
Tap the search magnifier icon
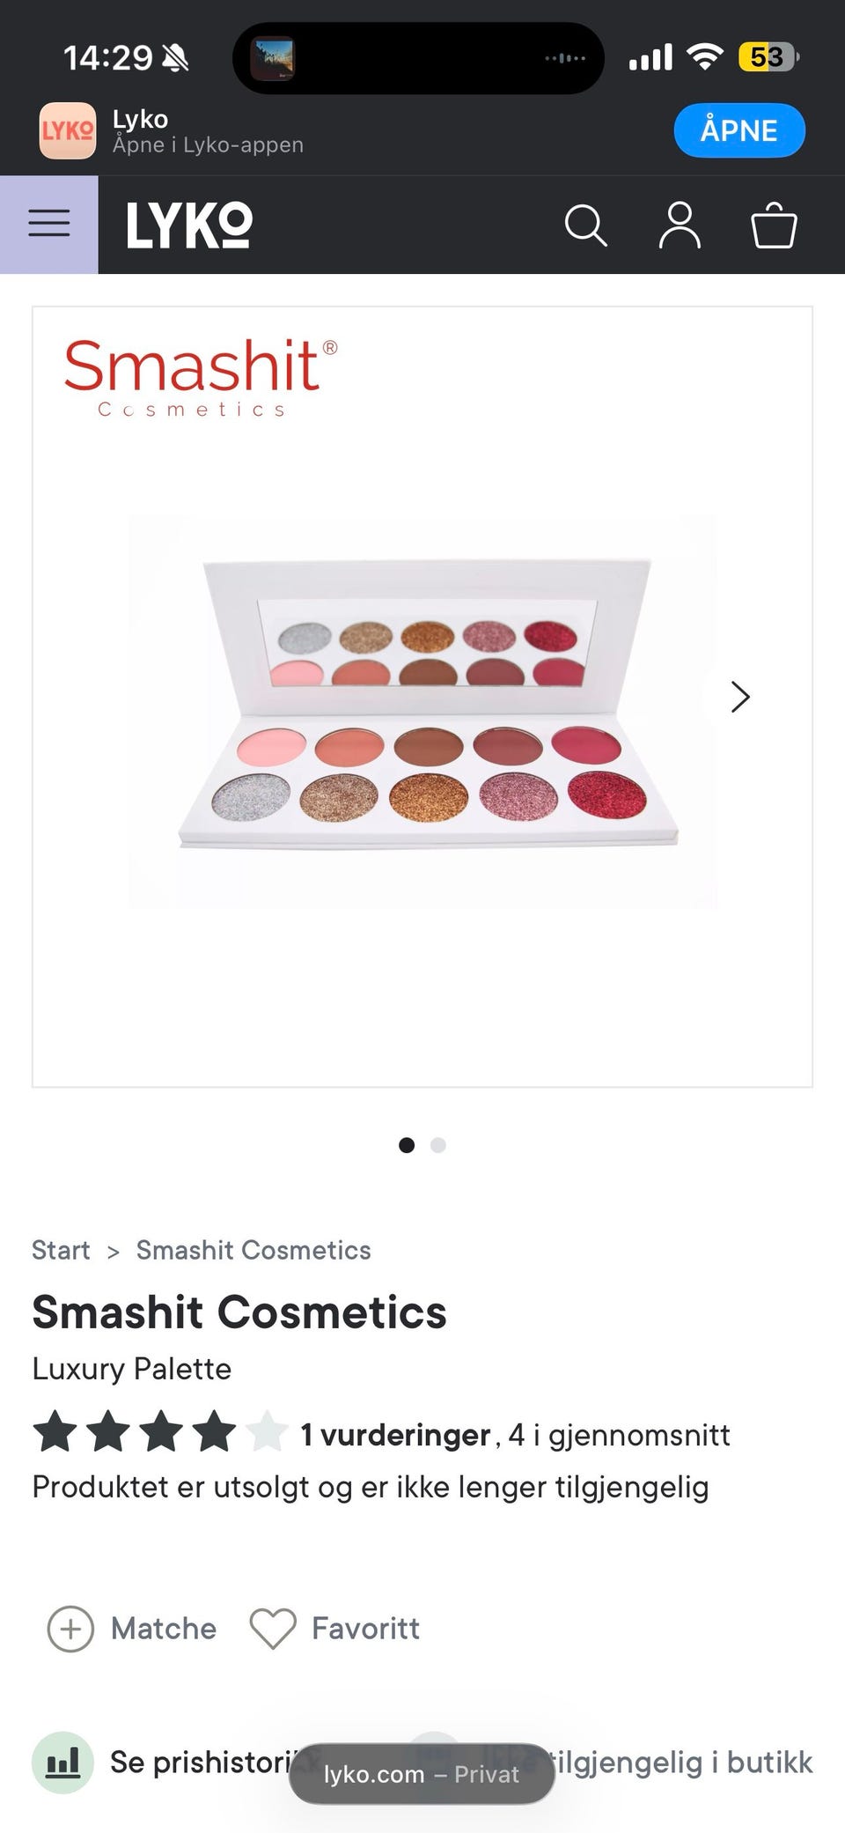point(586,225)
